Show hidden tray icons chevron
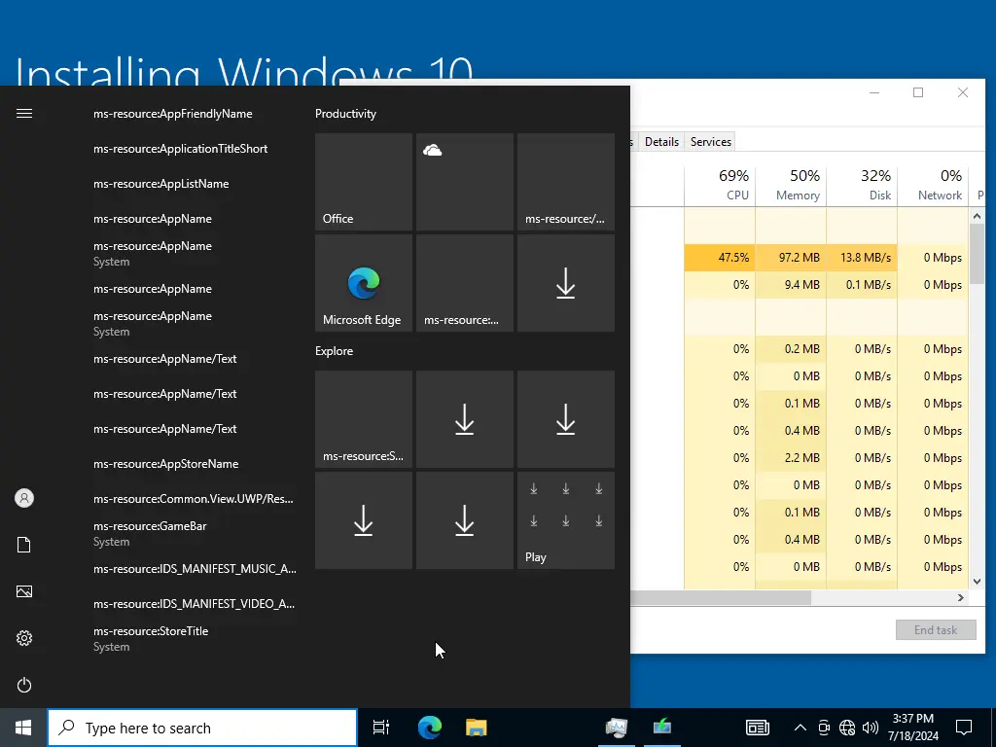 [x=800, y=728]
